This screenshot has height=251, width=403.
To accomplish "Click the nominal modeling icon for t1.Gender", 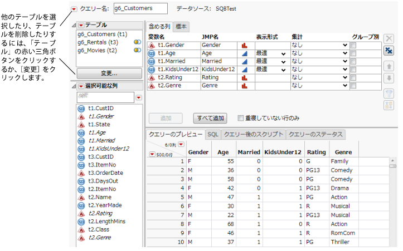I will [245, 46].
